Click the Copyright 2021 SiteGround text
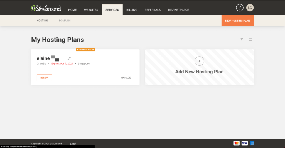The width and height of the screenshot is (285, 148). click(x=46, y=144)
